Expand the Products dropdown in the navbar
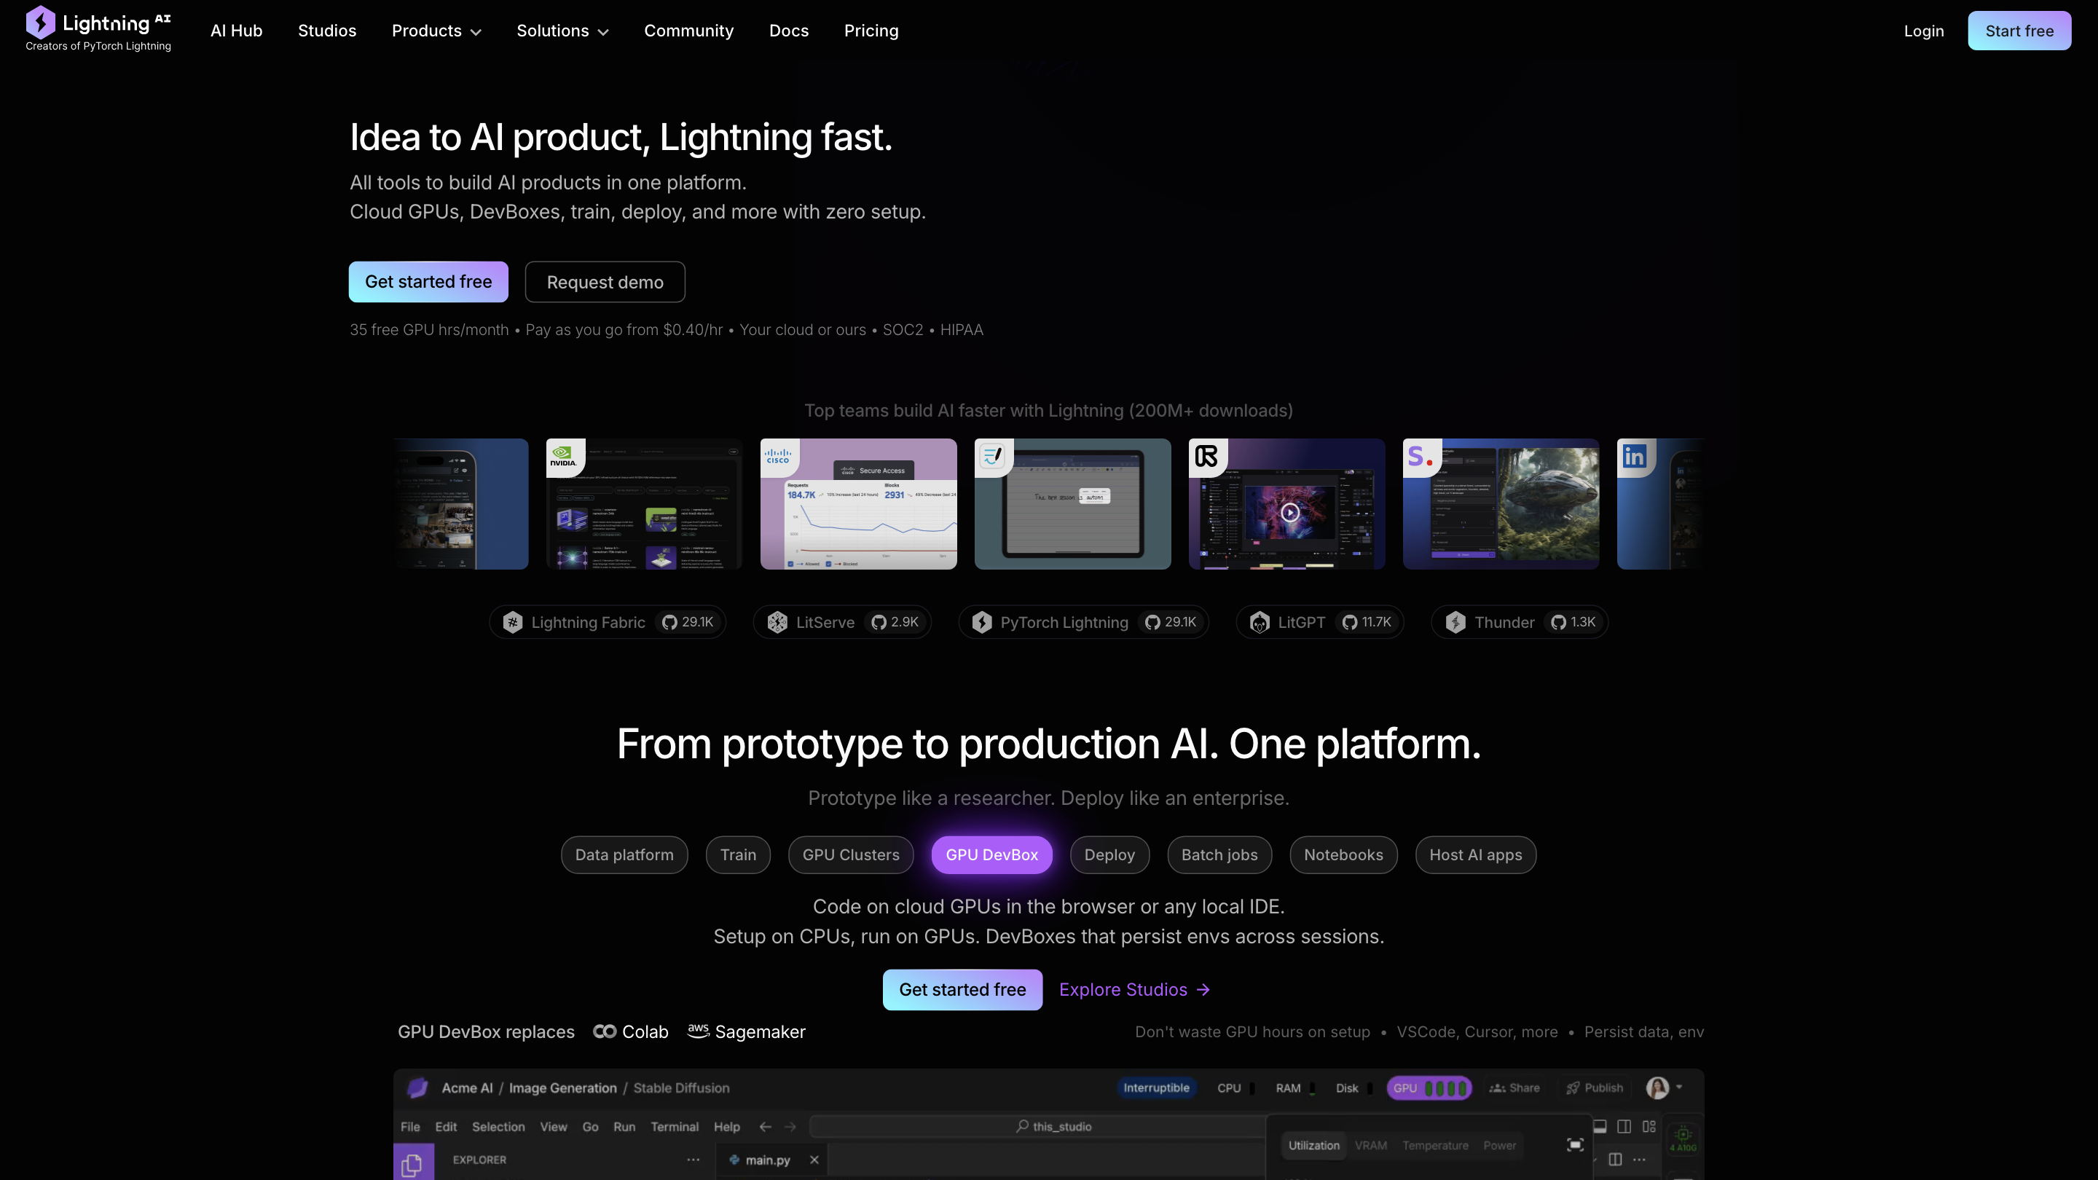The height and width of the screenshot is (1180, 2098). pyautogui.click(x=436, y=31)
